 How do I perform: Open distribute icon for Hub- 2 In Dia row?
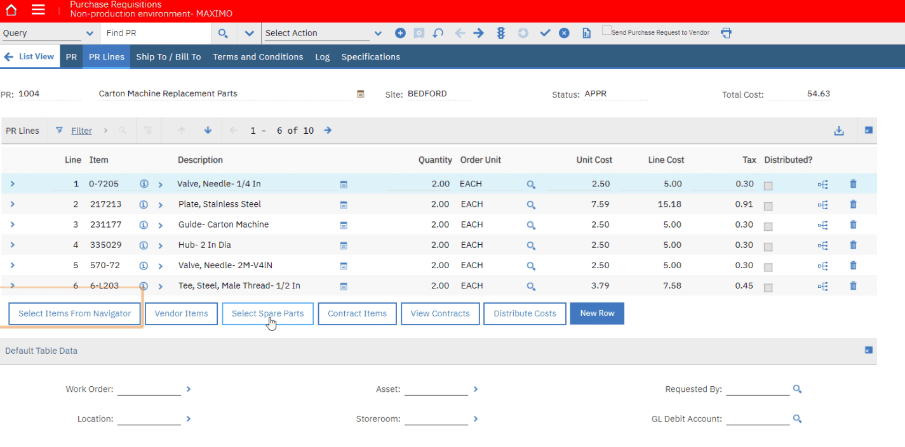[x=823, y=245]
